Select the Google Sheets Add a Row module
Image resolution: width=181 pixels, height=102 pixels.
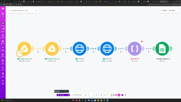[x=162, y=49]
